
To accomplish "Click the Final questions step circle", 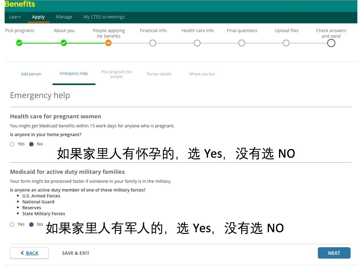I will tap(242, 43).
